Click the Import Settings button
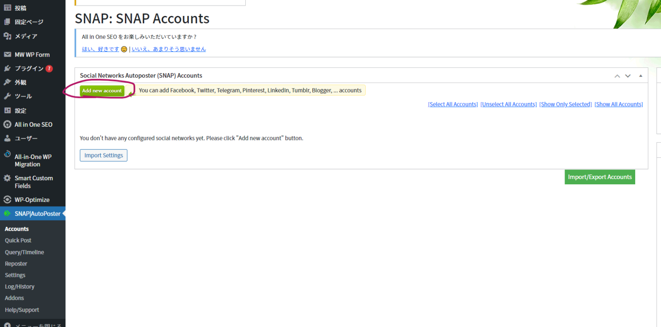This screenshot has height=327, width=661. tap(103, 155)
